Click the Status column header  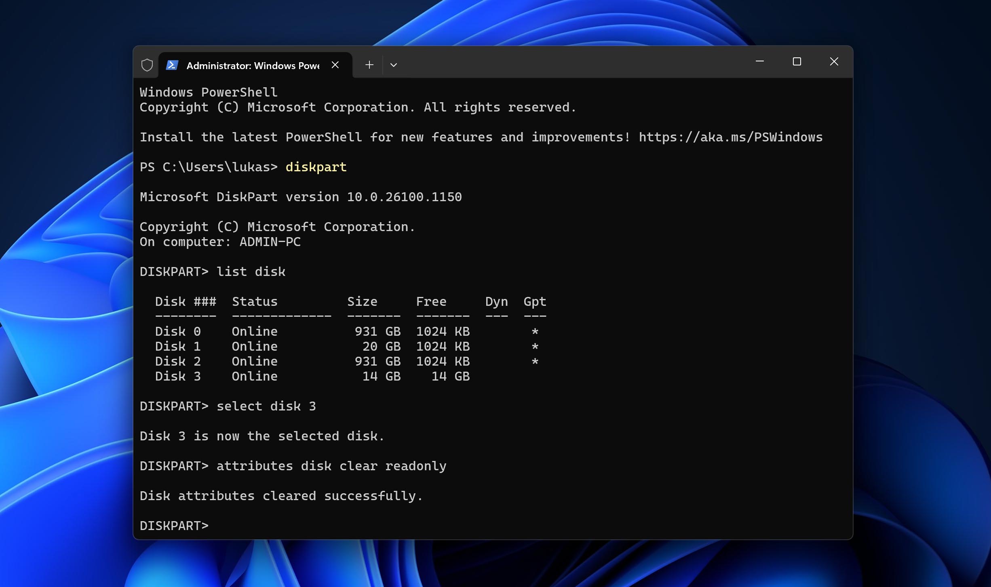tap(255, 302)
